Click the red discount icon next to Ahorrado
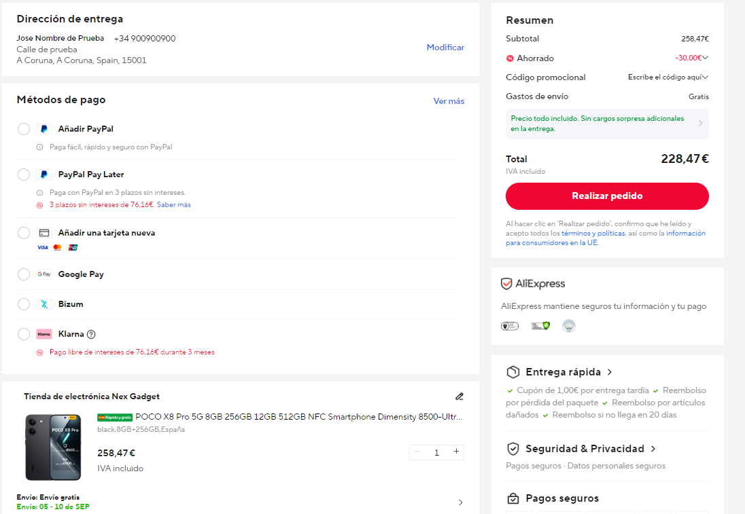 (510, 58)
